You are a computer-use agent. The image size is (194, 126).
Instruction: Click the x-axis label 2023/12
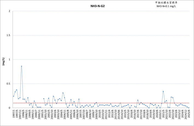pyautogui.click(x=180, y=115)
